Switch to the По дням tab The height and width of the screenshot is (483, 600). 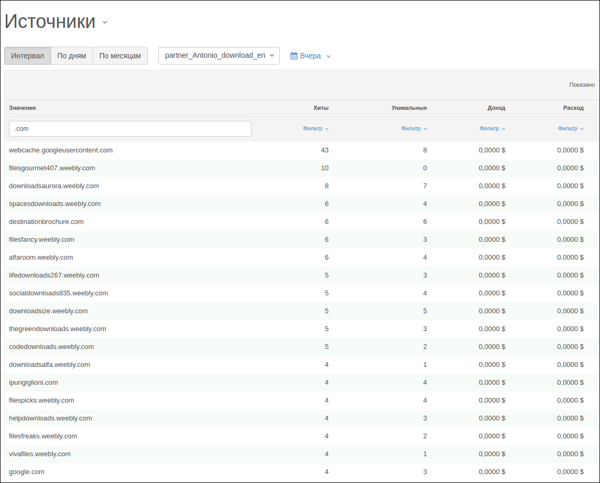tap(72, 56)
